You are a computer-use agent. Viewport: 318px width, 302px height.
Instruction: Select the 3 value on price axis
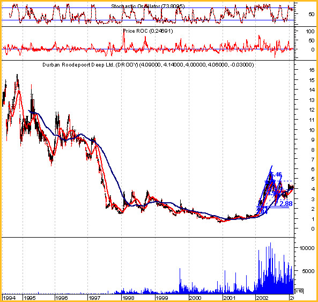[313, 199]
